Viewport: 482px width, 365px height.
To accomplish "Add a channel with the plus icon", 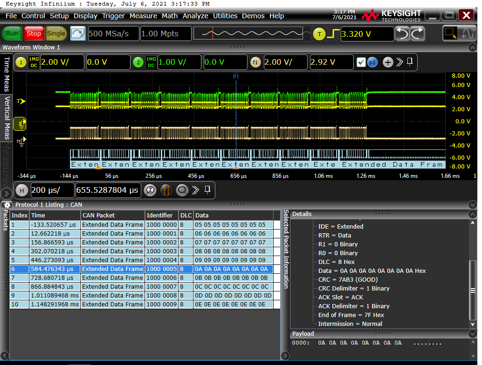I will 388,63.
